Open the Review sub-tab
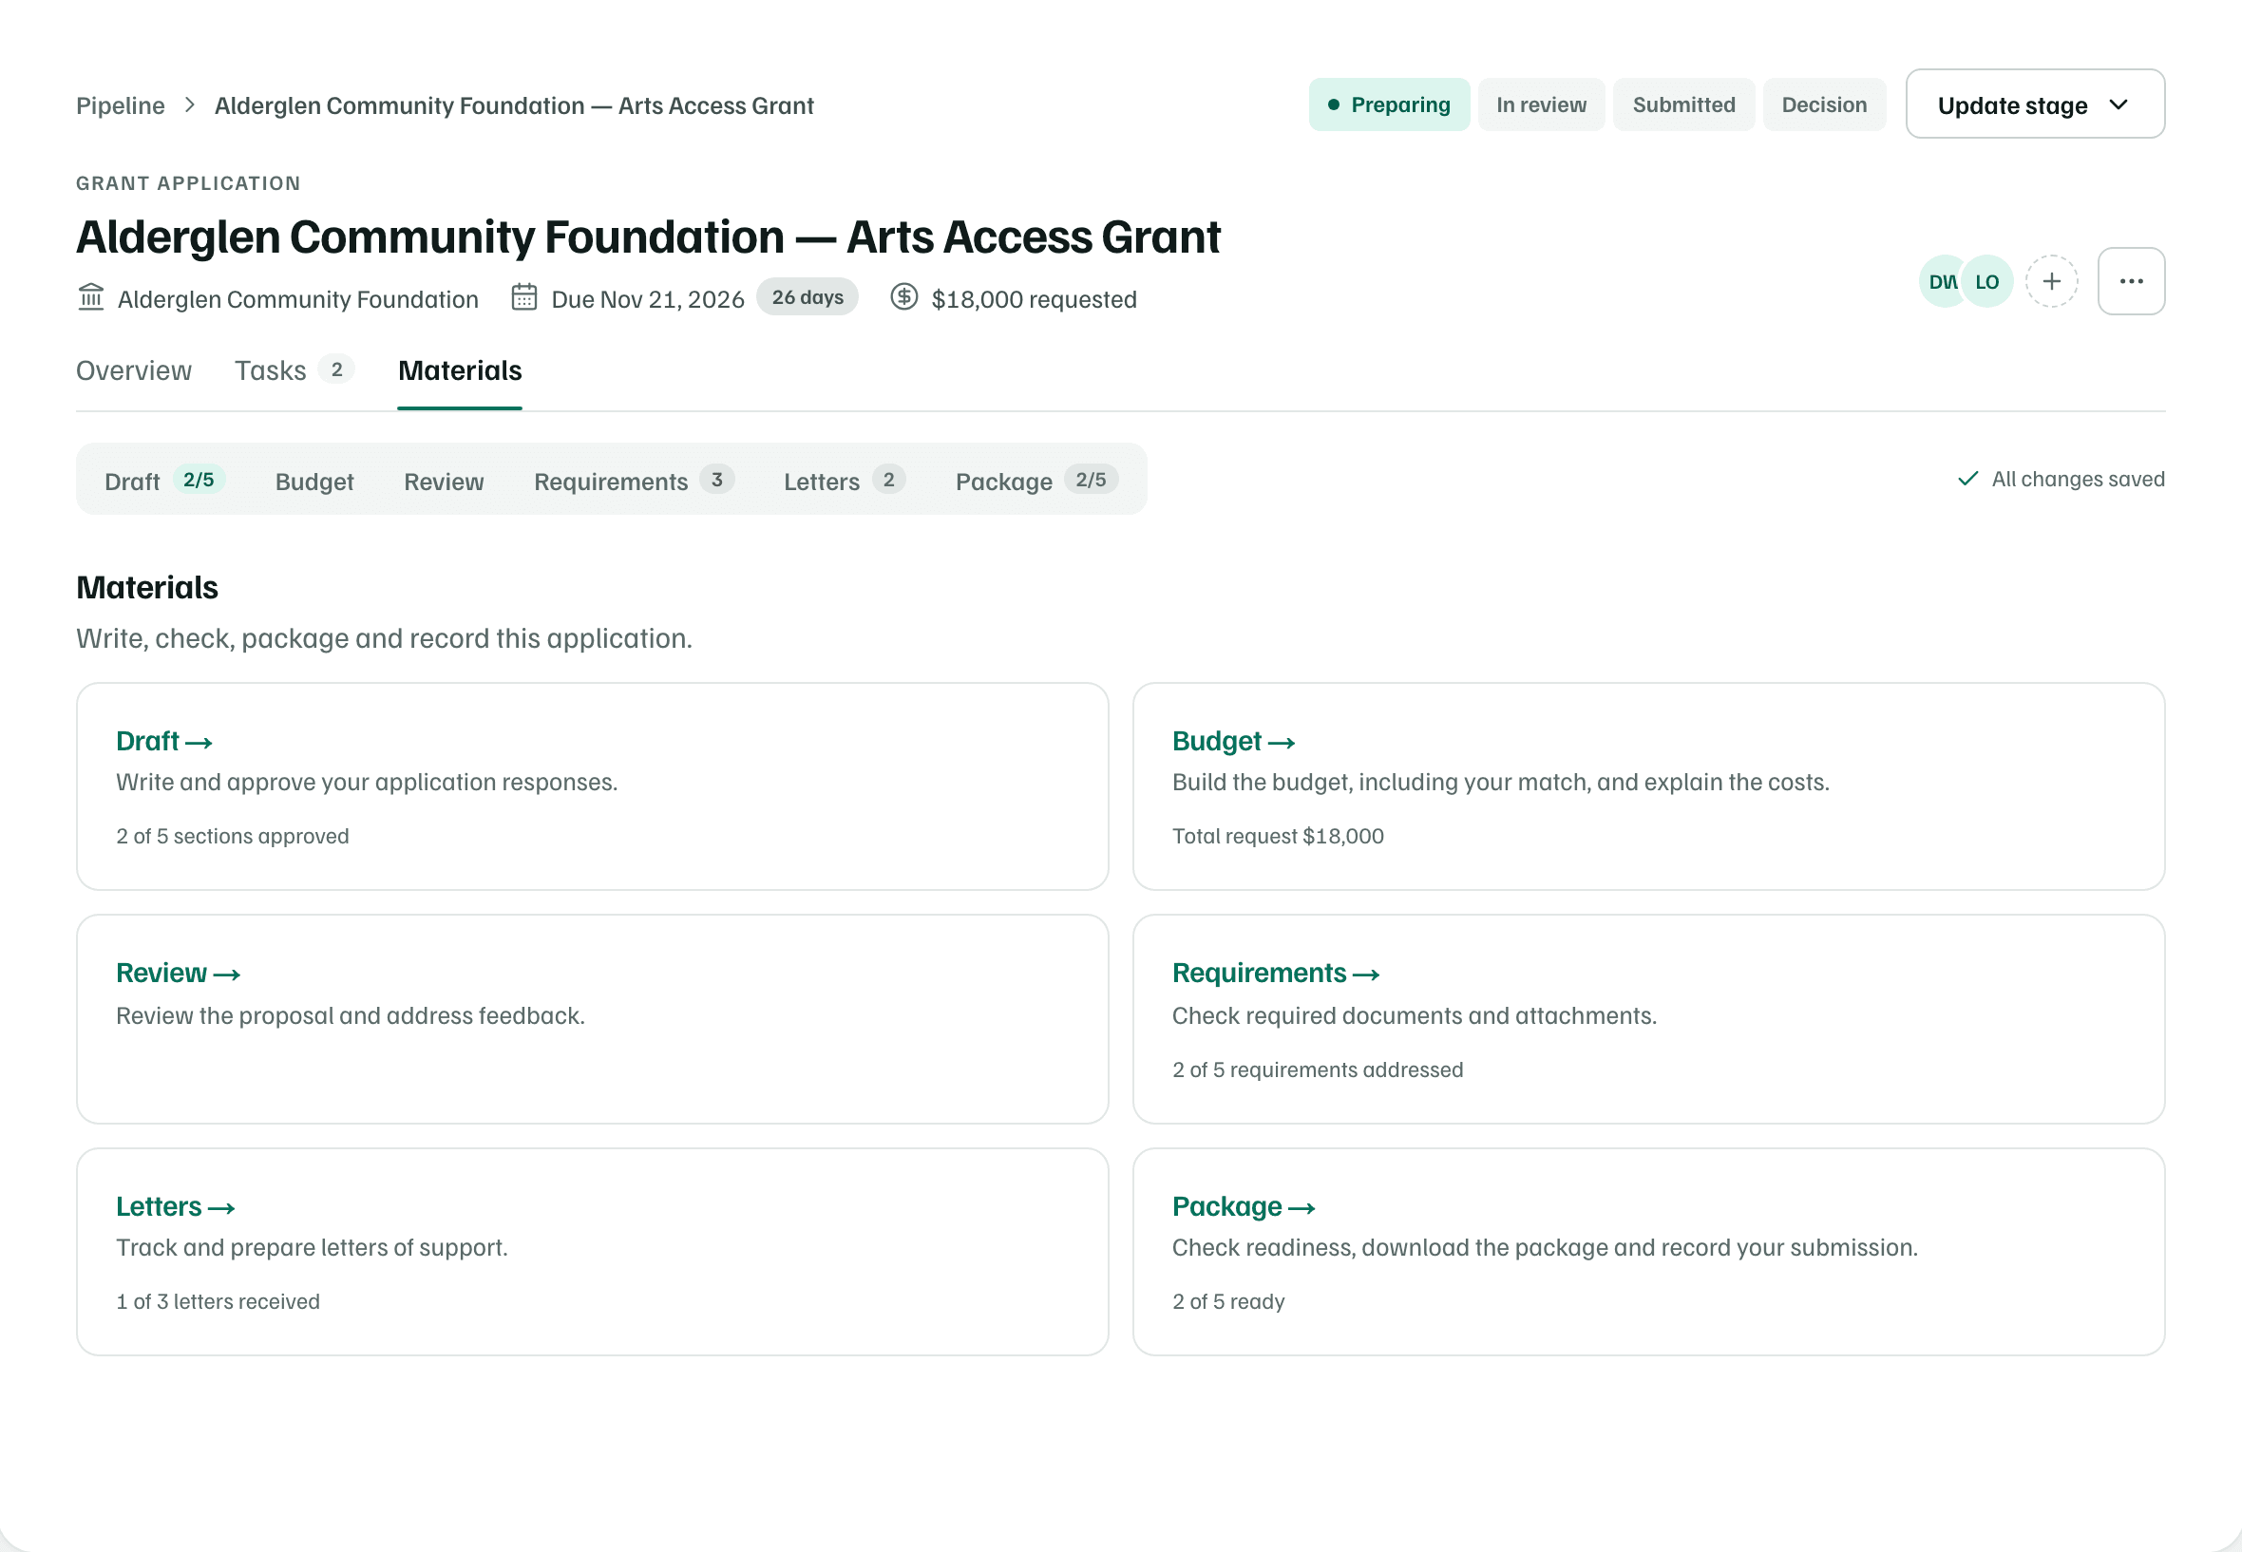This screenshot has height=1552, width=2242. tap(444, 481)
